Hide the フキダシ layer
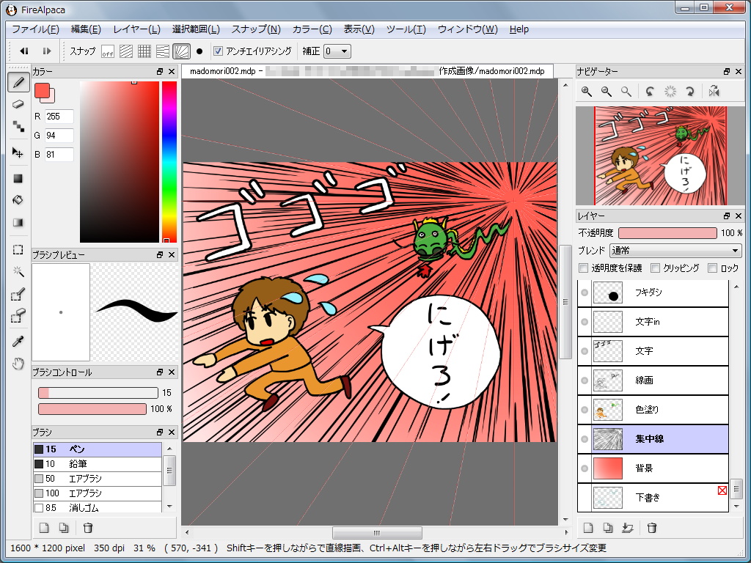This screenshot has width=751, height=563. 585,292
